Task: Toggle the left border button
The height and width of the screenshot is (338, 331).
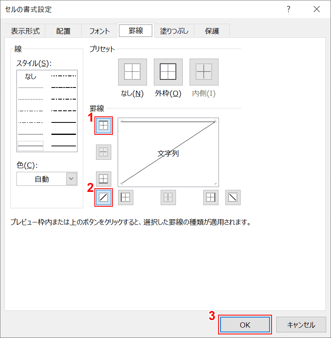Action: [x=126, y=197]
